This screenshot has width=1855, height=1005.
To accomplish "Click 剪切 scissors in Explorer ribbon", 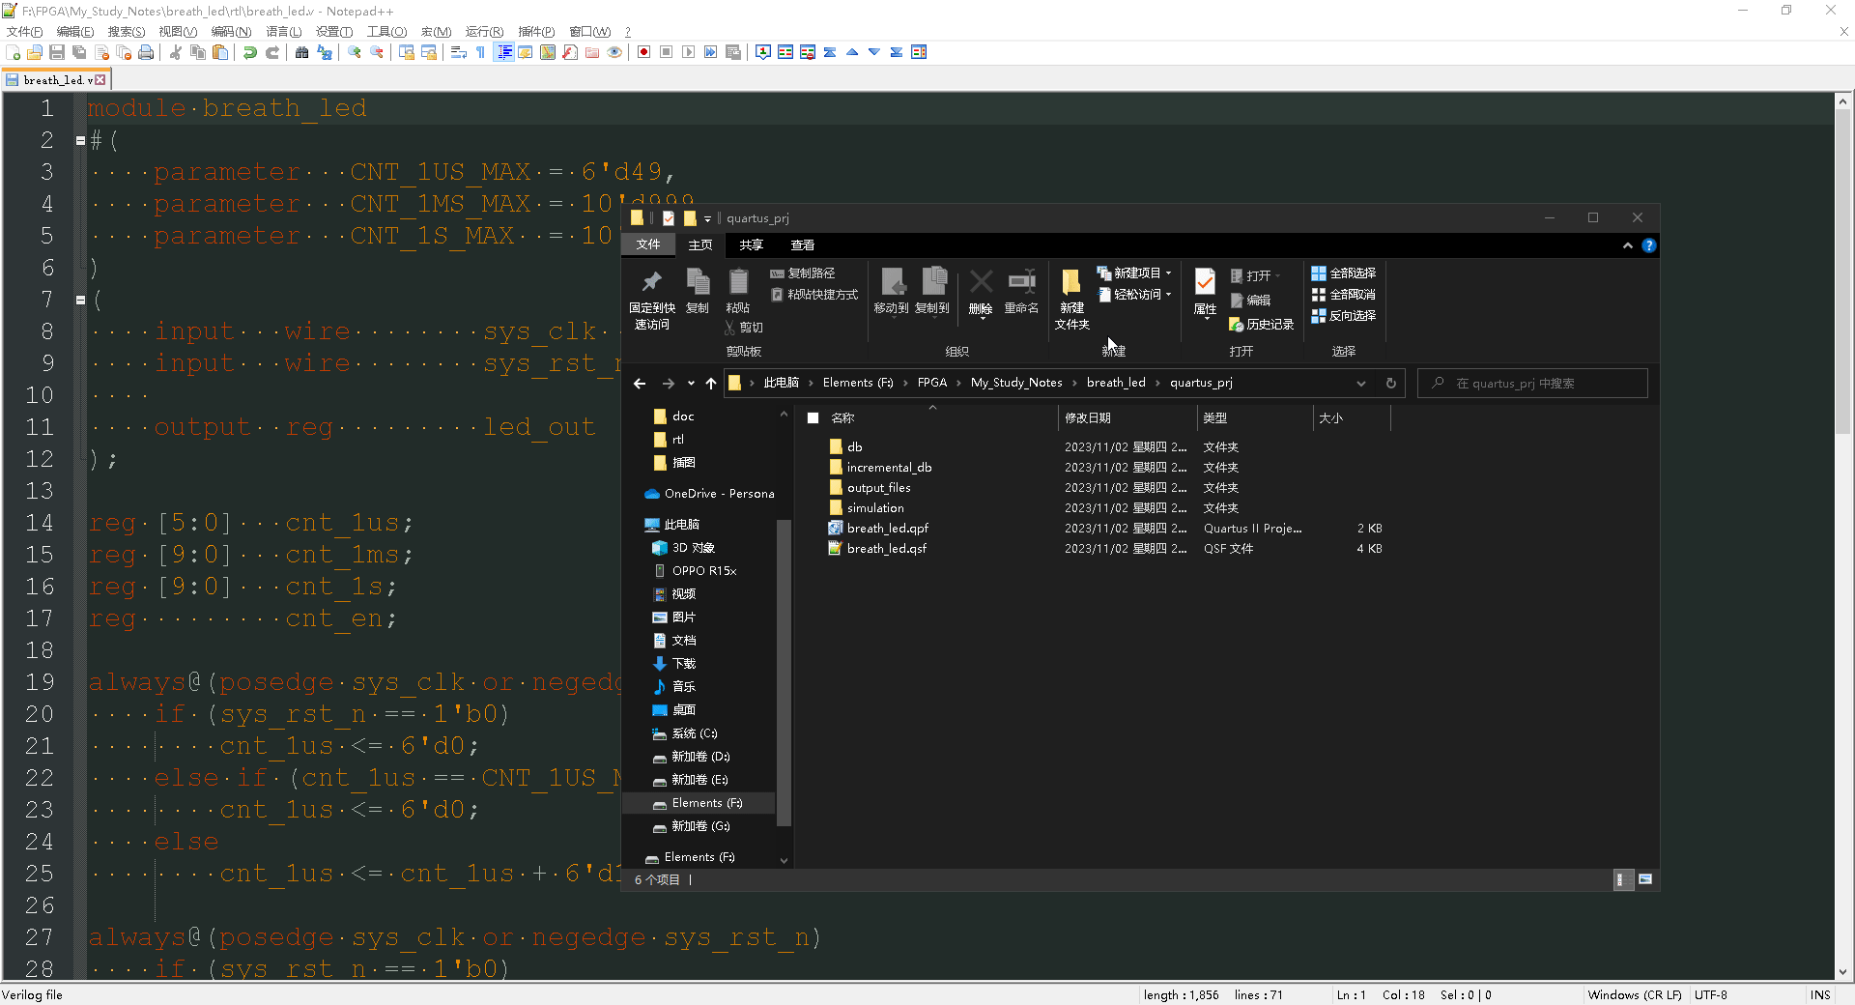I will pos(743,328).
